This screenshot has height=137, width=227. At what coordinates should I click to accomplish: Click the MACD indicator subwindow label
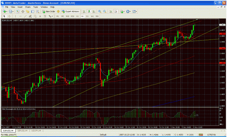coord(19,109)
